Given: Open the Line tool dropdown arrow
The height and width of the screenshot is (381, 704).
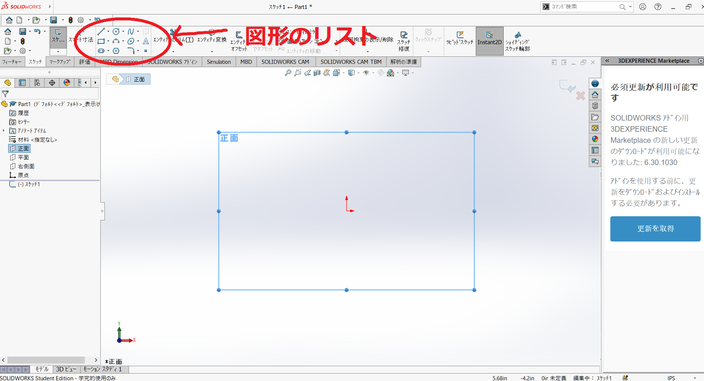Looking at the screenshot, I should pyautogui.click(x=108, y=32).
